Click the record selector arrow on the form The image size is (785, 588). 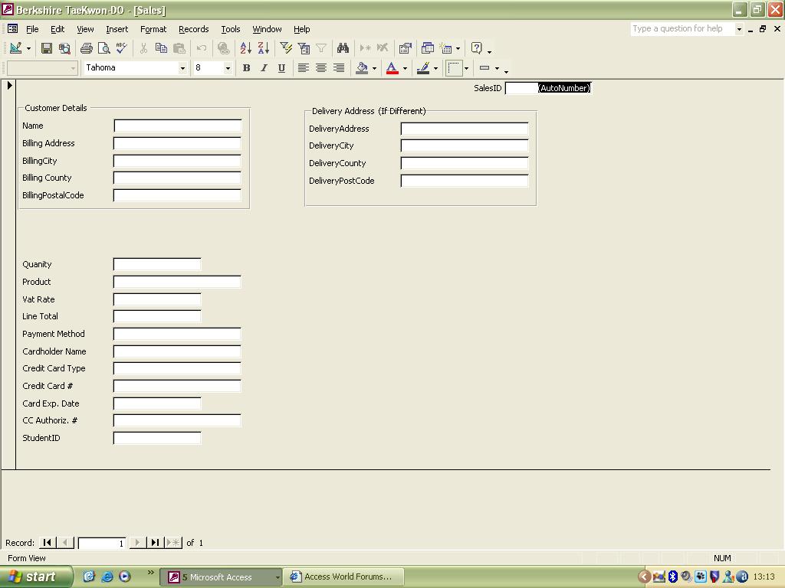[x=9, y=86]
